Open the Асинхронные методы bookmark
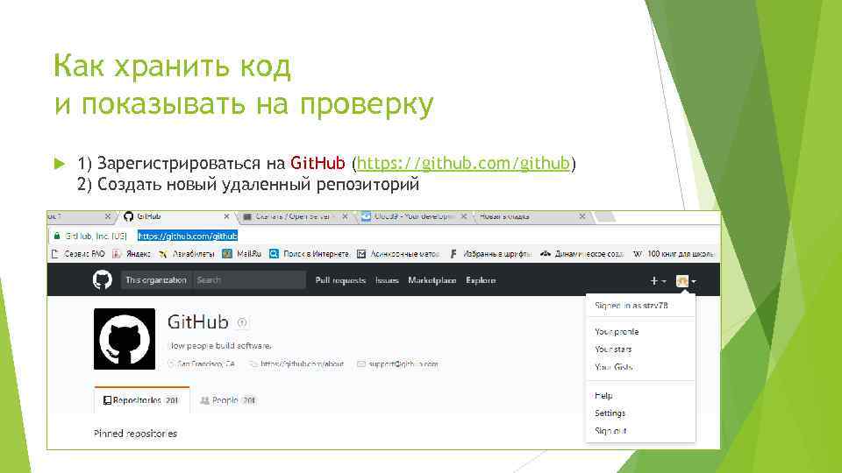Viewport: 842px width, 473px height. pyautogui.click(x=398, y=254)
